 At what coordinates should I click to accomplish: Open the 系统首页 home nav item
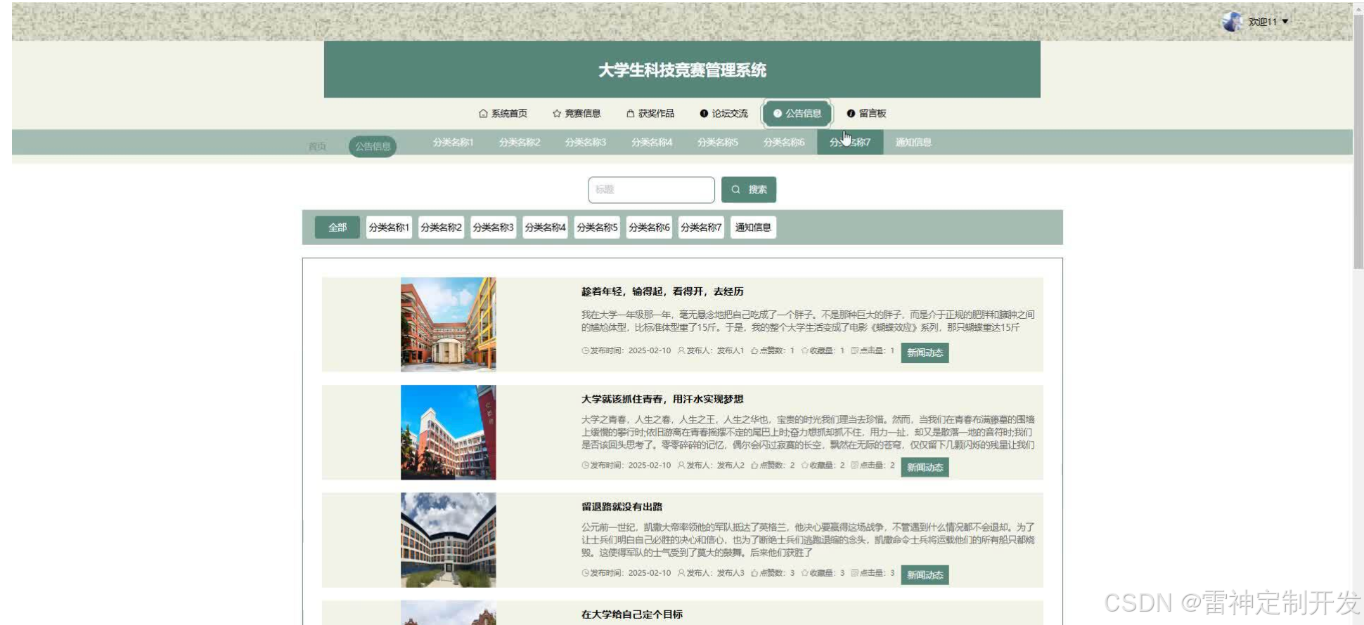tap(503, 113)
